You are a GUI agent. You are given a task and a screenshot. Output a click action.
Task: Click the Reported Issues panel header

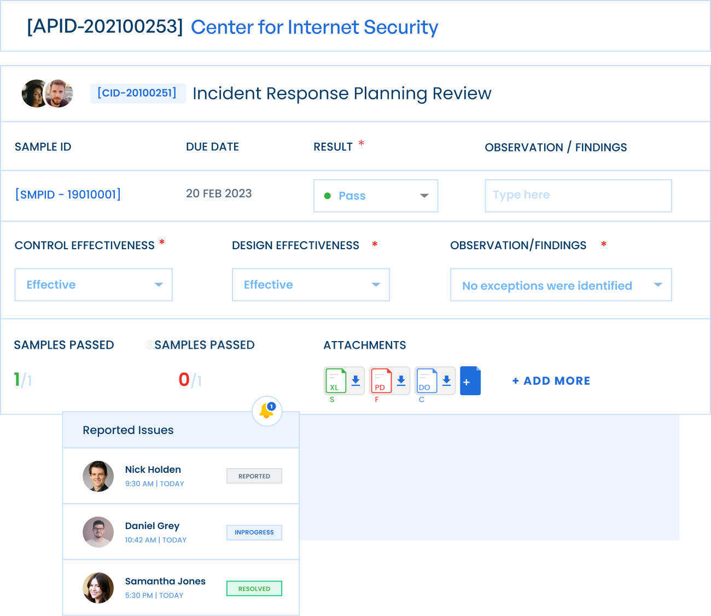pyautogui.click(x=181, y=430)
